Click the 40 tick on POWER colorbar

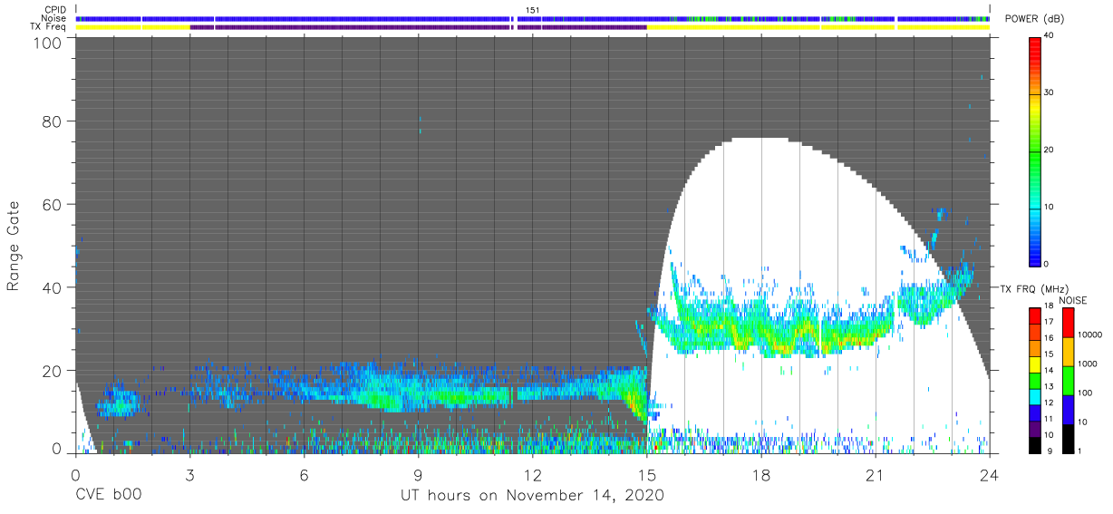pyautogui.click(x=1050, y=34)
